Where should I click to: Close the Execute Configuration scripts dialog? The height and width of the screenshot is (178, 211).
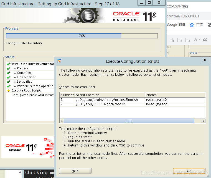[205, 60]
